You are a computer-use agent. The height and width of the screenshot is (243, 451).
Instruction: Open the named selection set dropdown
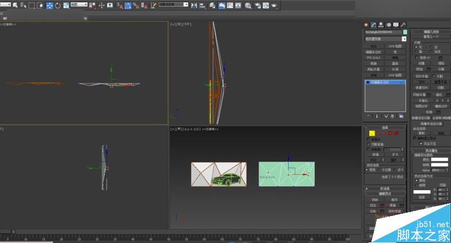click(172, 4)
